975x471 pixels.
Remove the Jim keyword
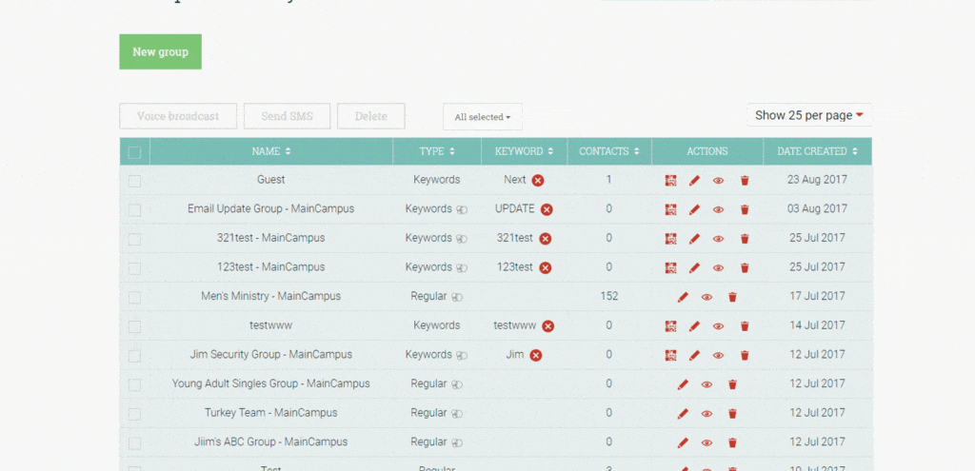click(536, 356)
